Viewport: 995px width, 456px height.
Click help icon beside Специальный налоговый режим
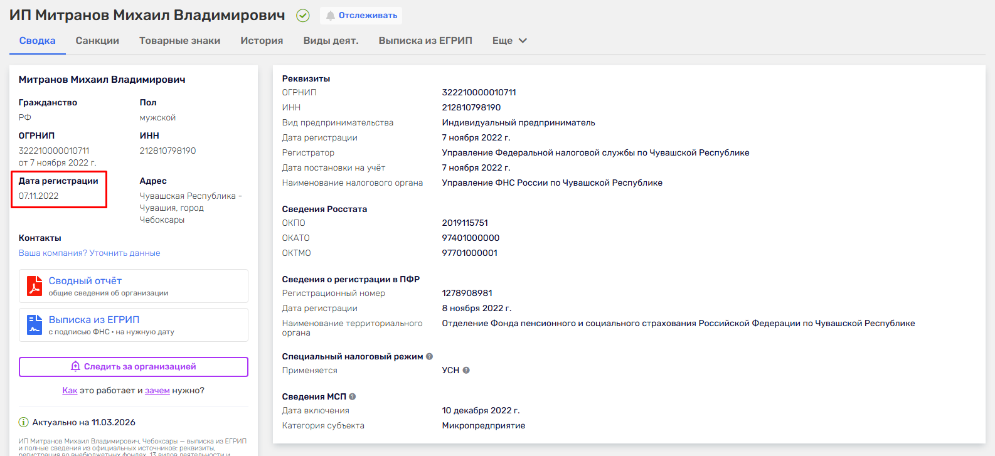point(430,356)
